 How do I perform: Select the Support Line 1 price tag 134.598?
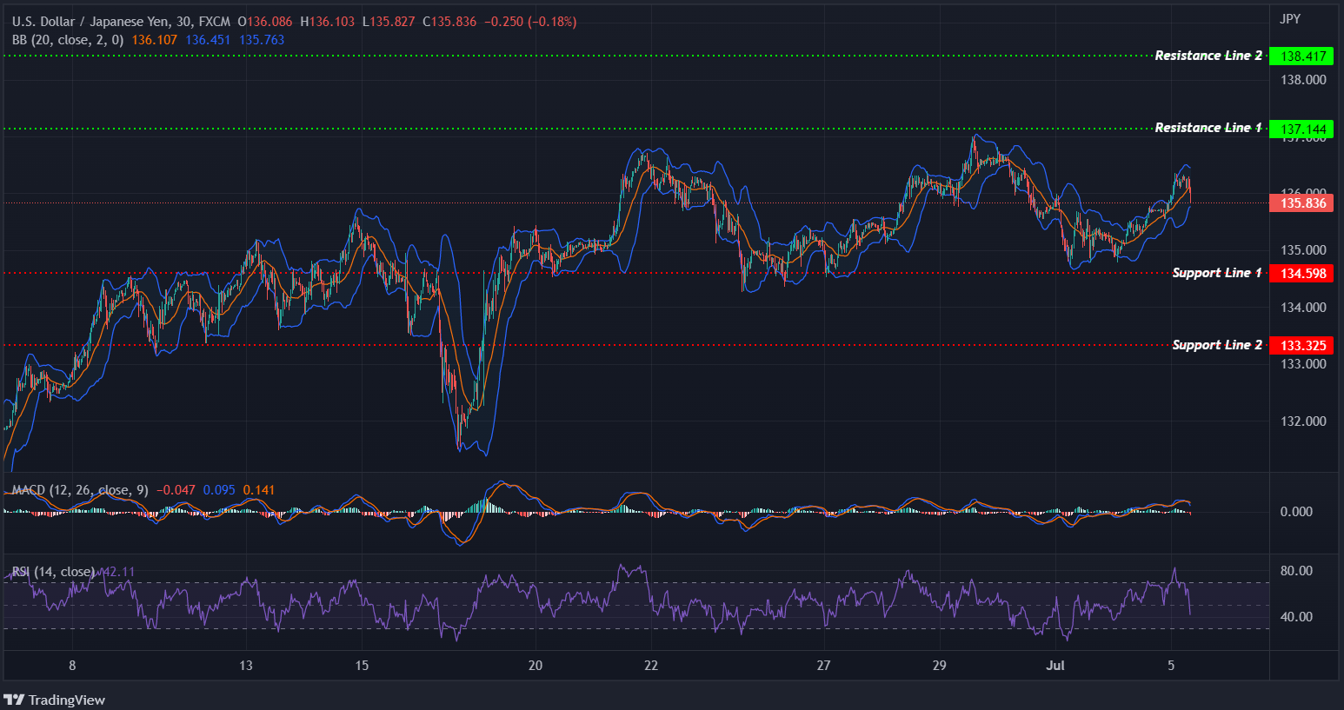(1301, 272)
